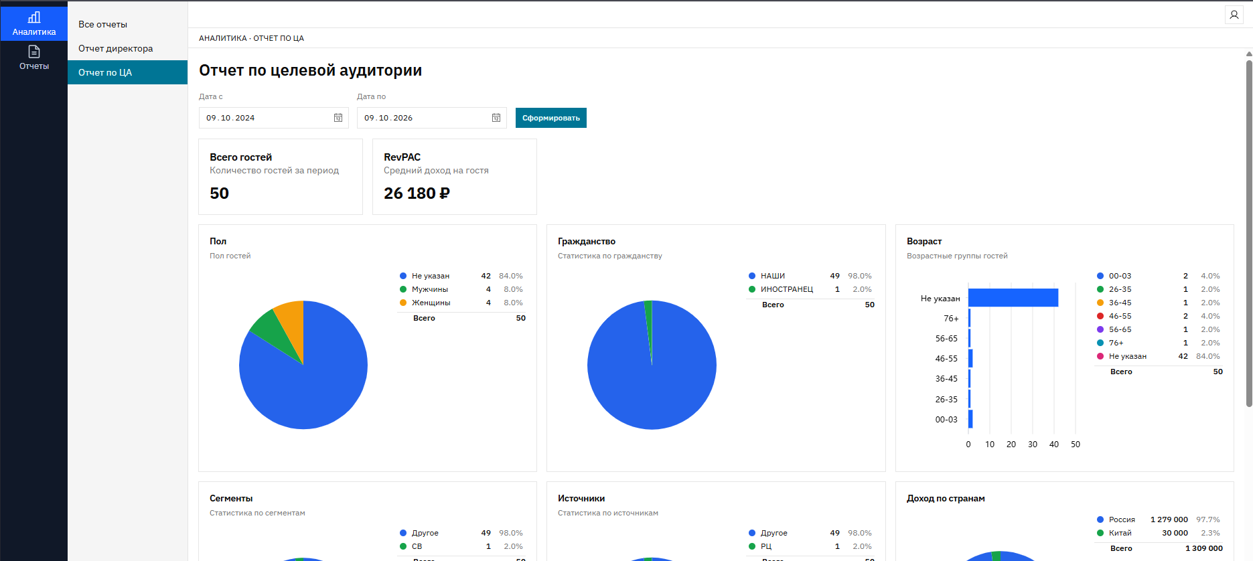Click the RevPAC value 26 180 ₽
The image size is (1253, 561).
(417, 193)
